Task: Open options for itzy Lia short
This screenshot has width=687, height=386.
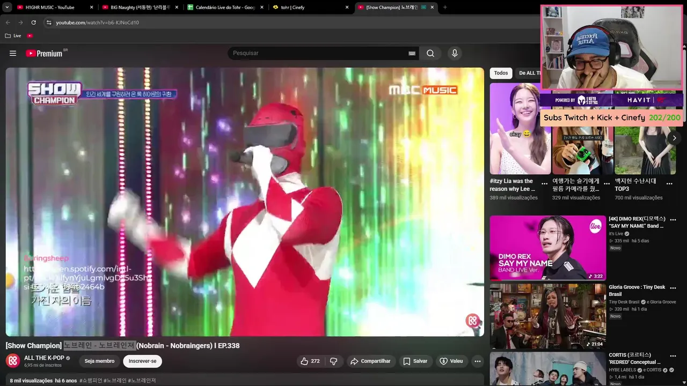Action: pyautogui.click(x=545, y=183)
